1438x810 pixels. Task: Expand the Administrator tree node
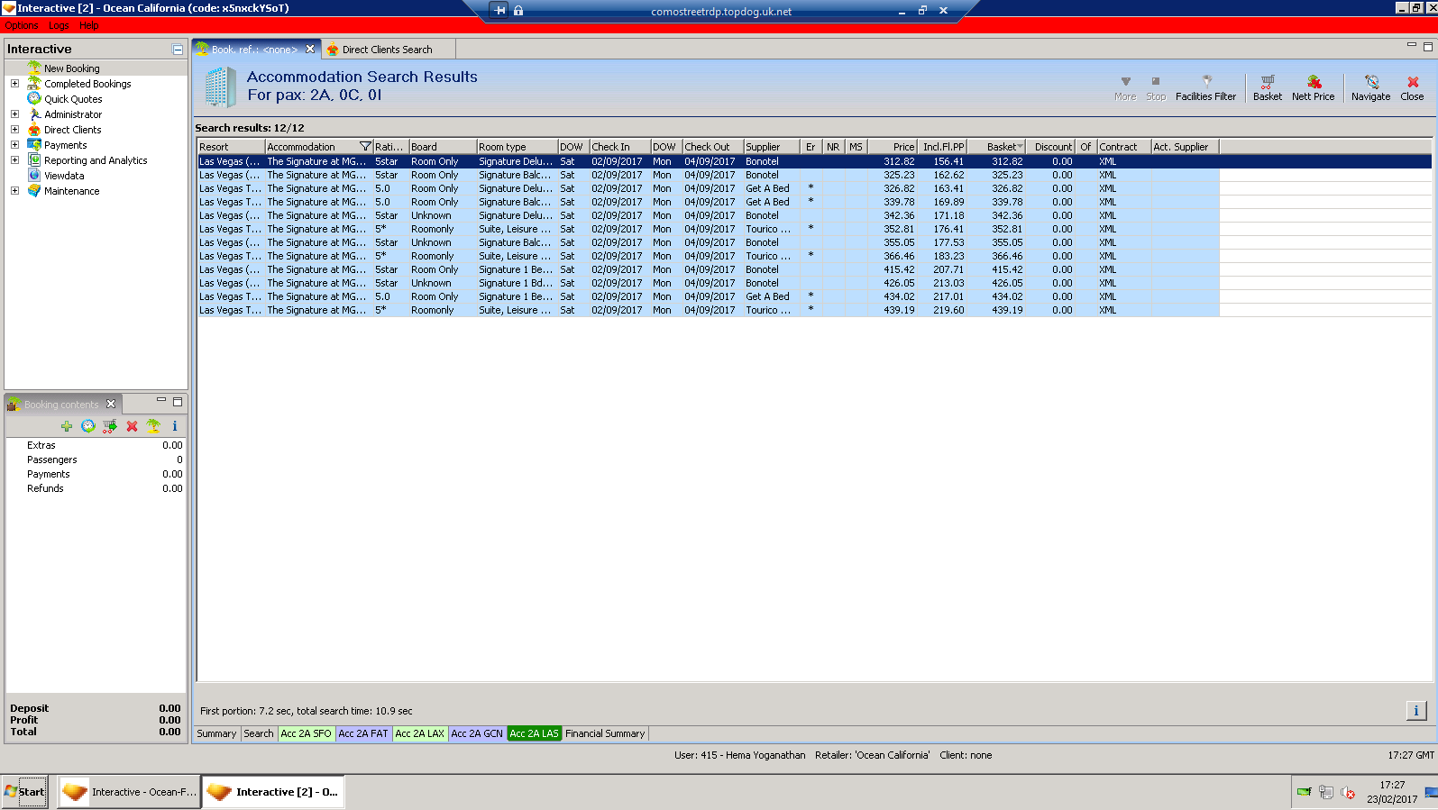14,114
